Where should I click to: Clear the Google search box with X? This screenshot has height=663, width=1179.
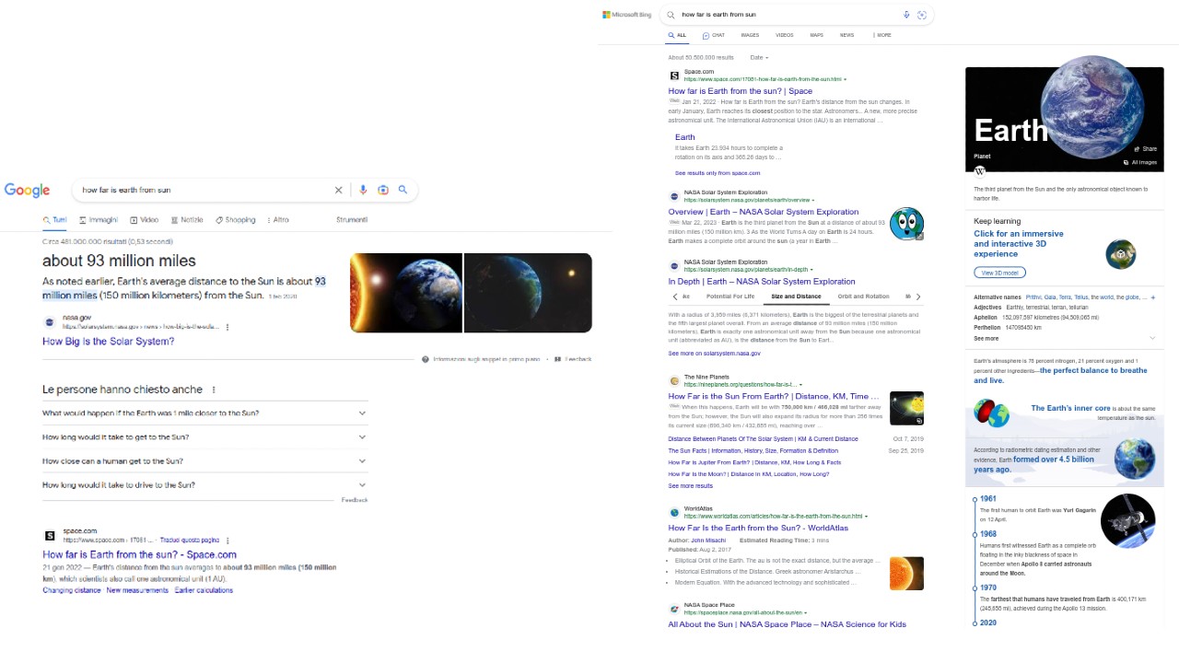point(338,190)
